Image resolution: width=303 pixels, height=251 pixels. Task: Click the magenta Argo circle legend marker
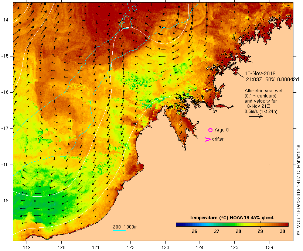pos(210,130)
